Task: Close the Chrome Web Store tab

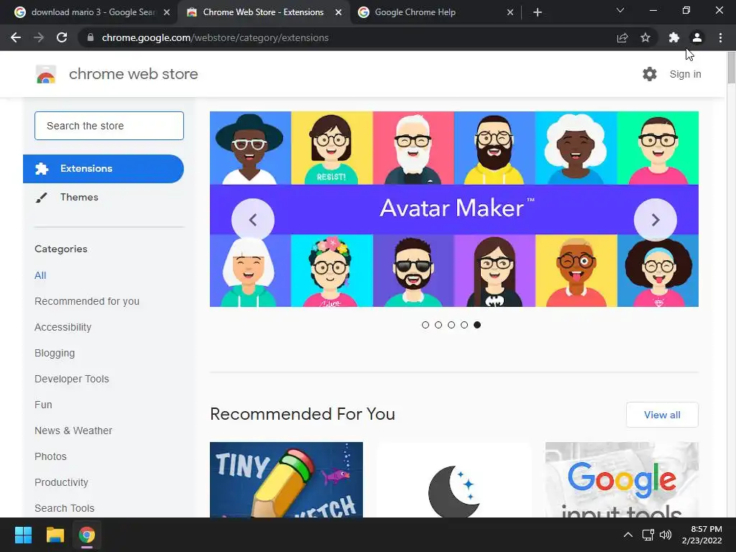Action: pos(339,12)
